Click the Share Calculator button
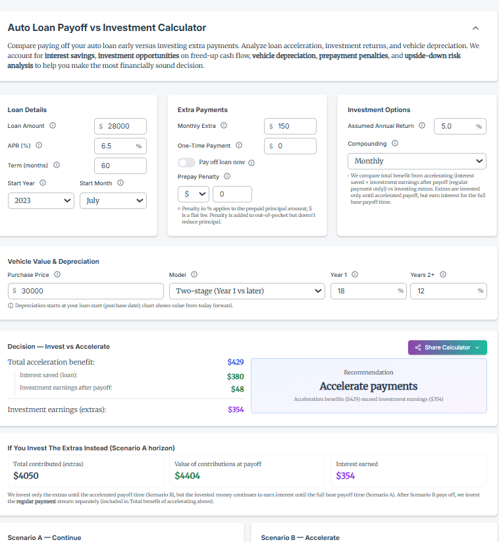499x542 pixels. (x=447, y=347)
